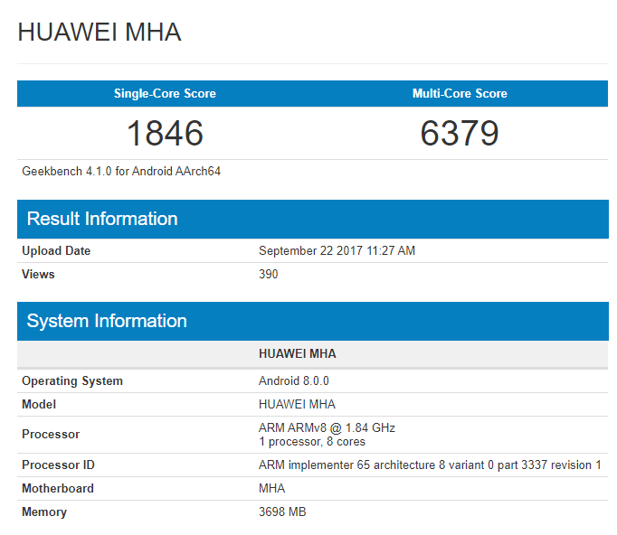Image resolution: width=617 pixels, height=535 pixels.
Task: Select the single-core score 1846
Action: [165, 134]
